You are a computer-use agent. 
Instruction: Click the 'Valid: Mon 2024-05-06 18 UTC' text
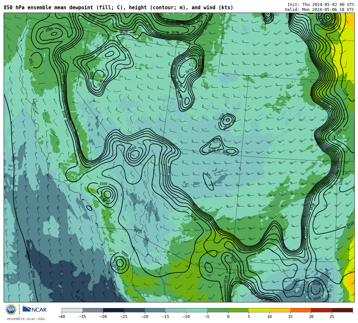[x=320, y=10]
